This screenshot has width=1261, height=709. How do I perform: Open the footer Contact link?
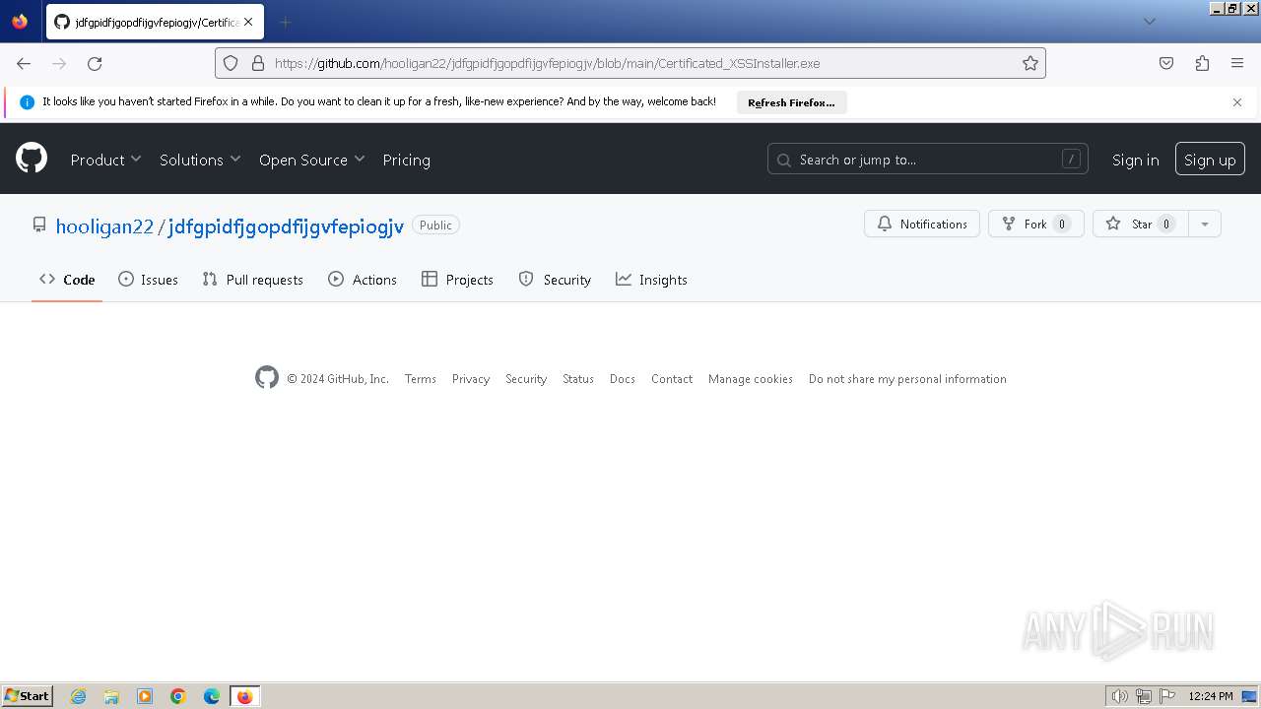point(672,379)
